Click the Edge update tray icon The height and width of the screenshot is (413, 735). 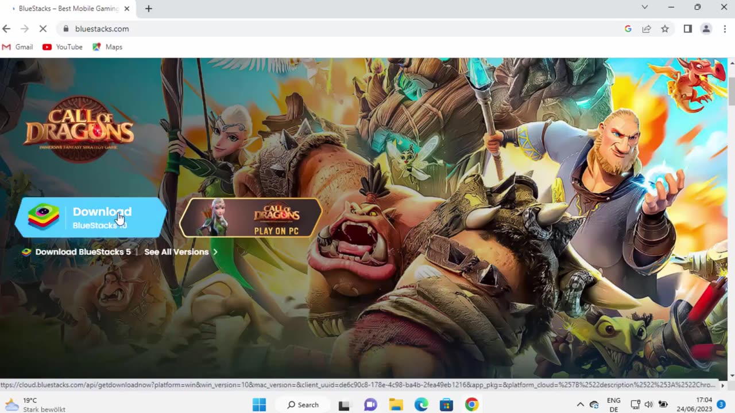(594, 405)
